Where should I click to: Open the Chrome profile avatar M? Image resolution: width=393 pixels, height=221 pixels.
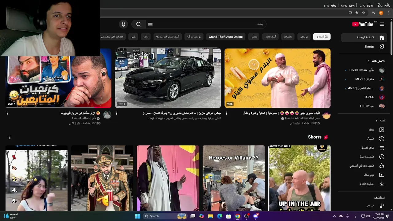[381, 13]
